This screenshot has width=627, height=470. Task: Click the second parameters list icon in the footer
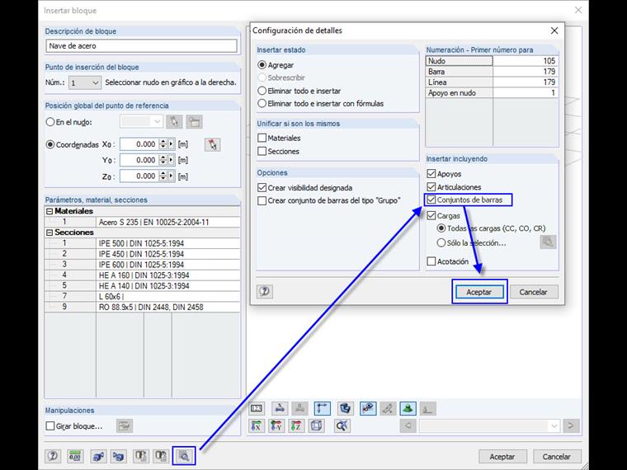pyautogui.click(x=161, y=456)
